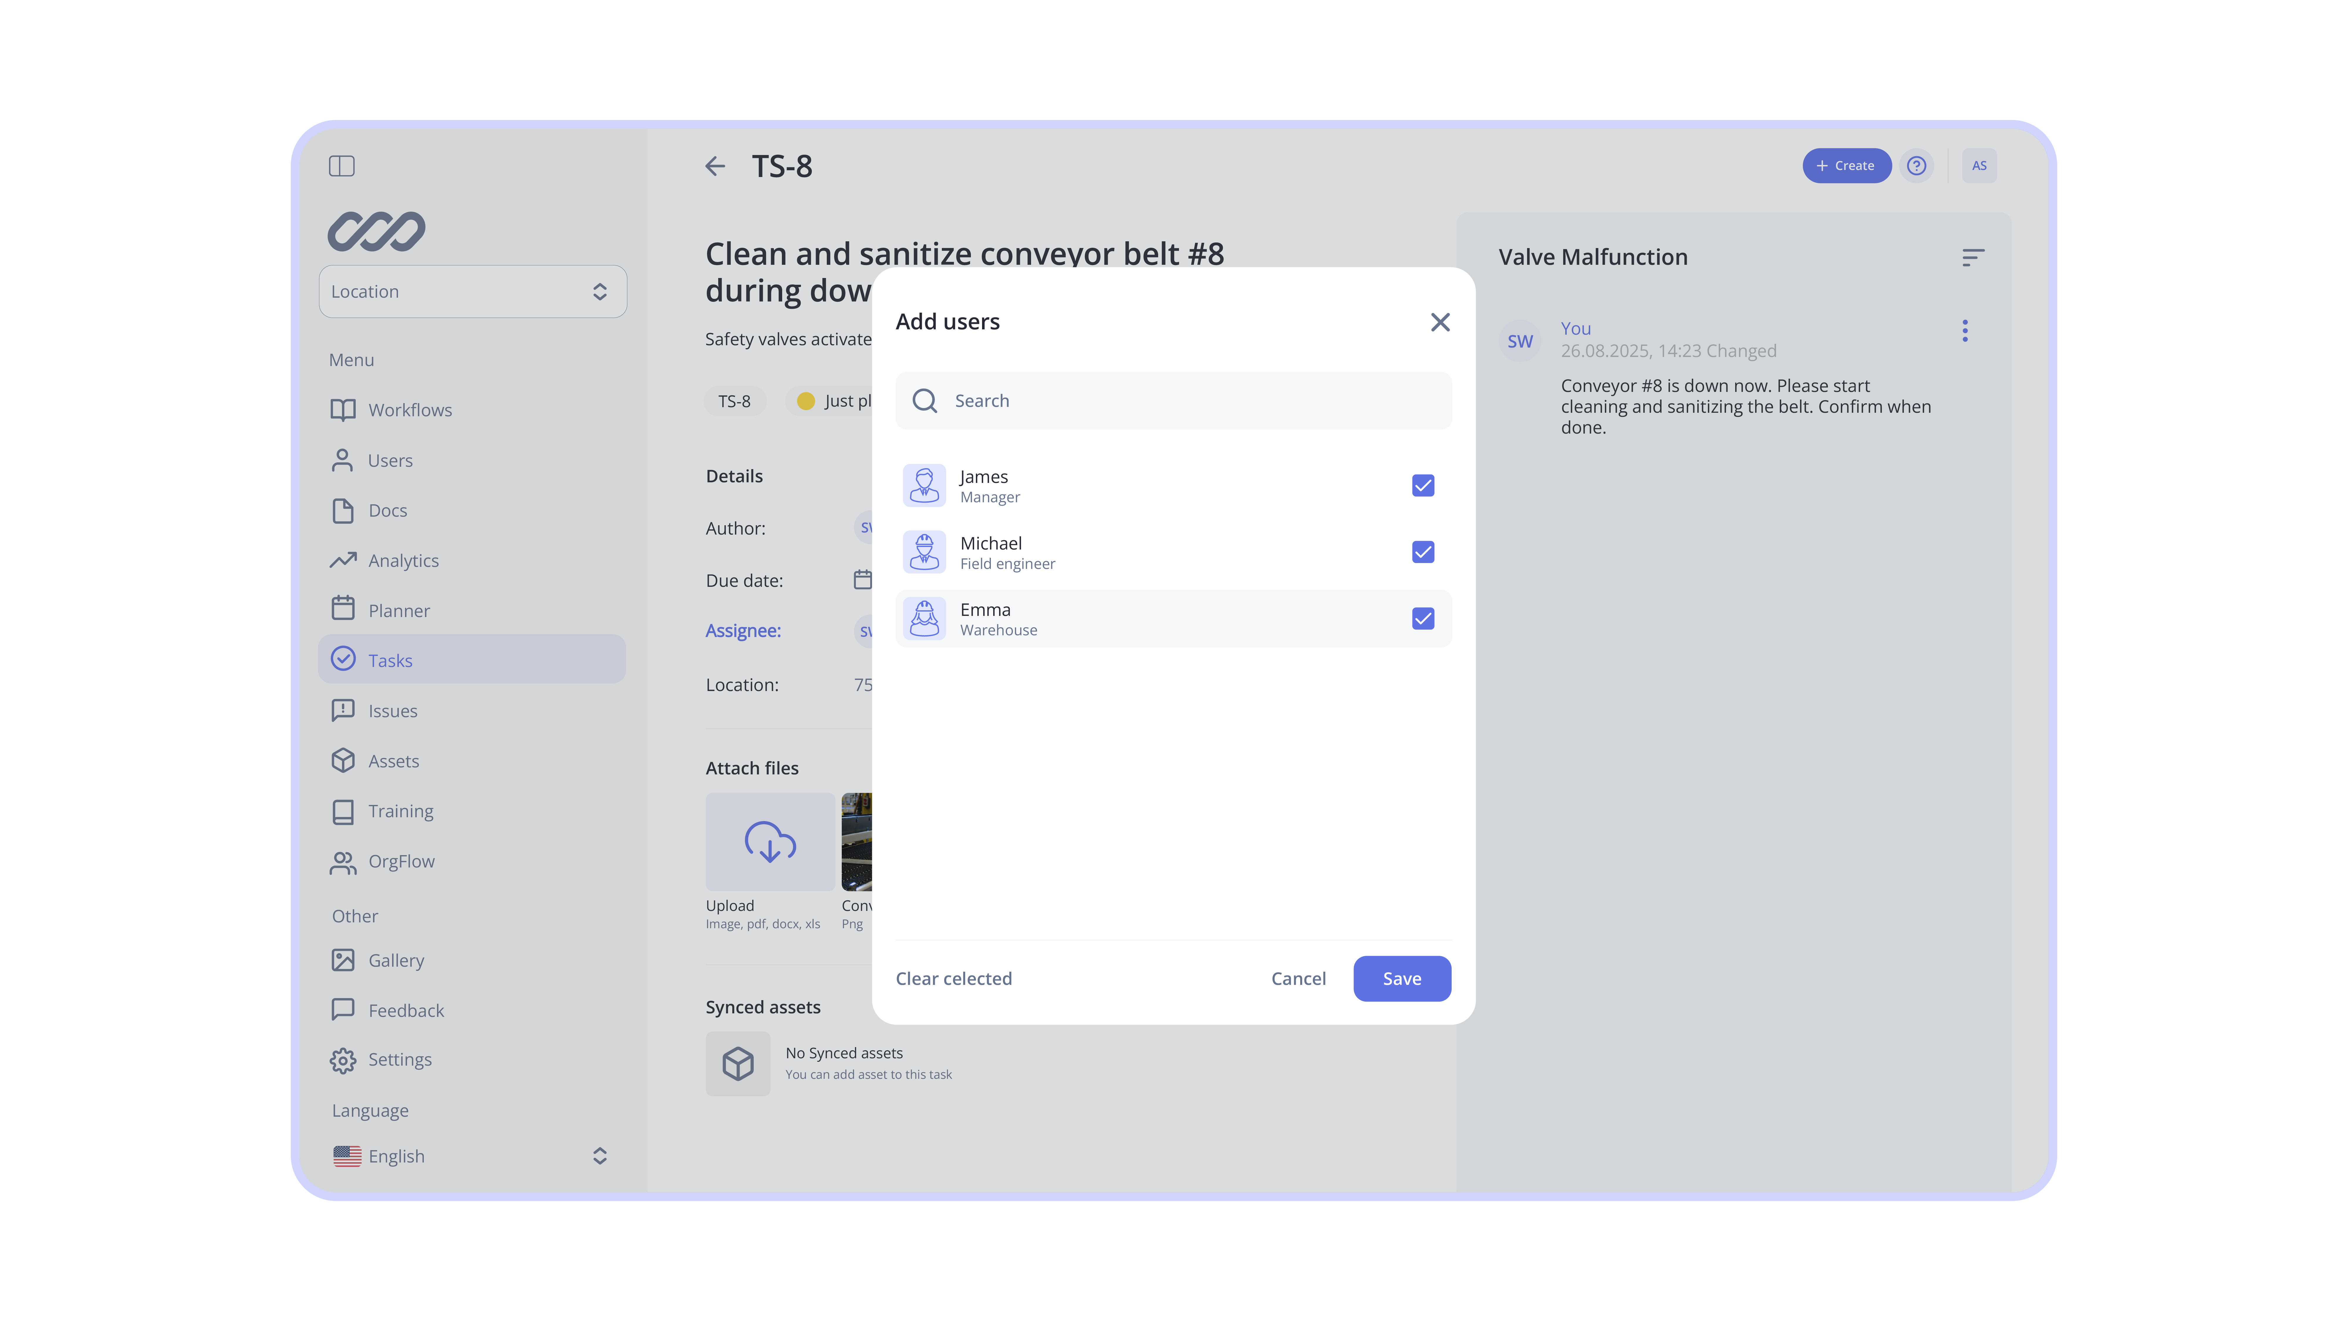This screenshot has height=1321, width=2348.
Task: Click the Assets cube icon in sidebar
Action: pos(343,760)
